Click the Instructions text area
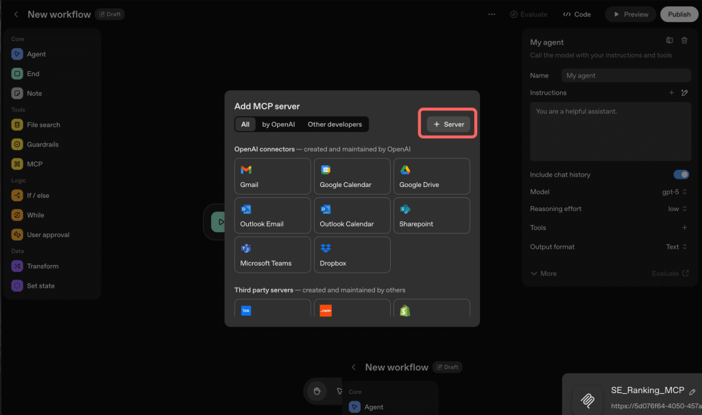 coord(610,131)
